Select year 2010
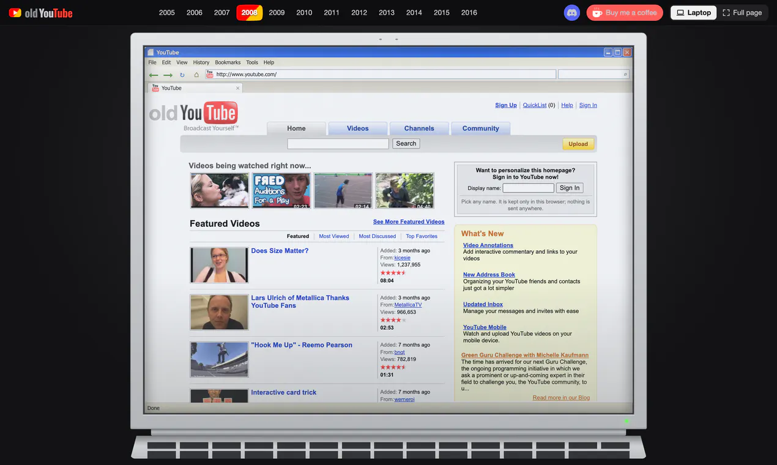Image resolution: width=777 pixels, height=465 pixels. [x=304, y=13]
